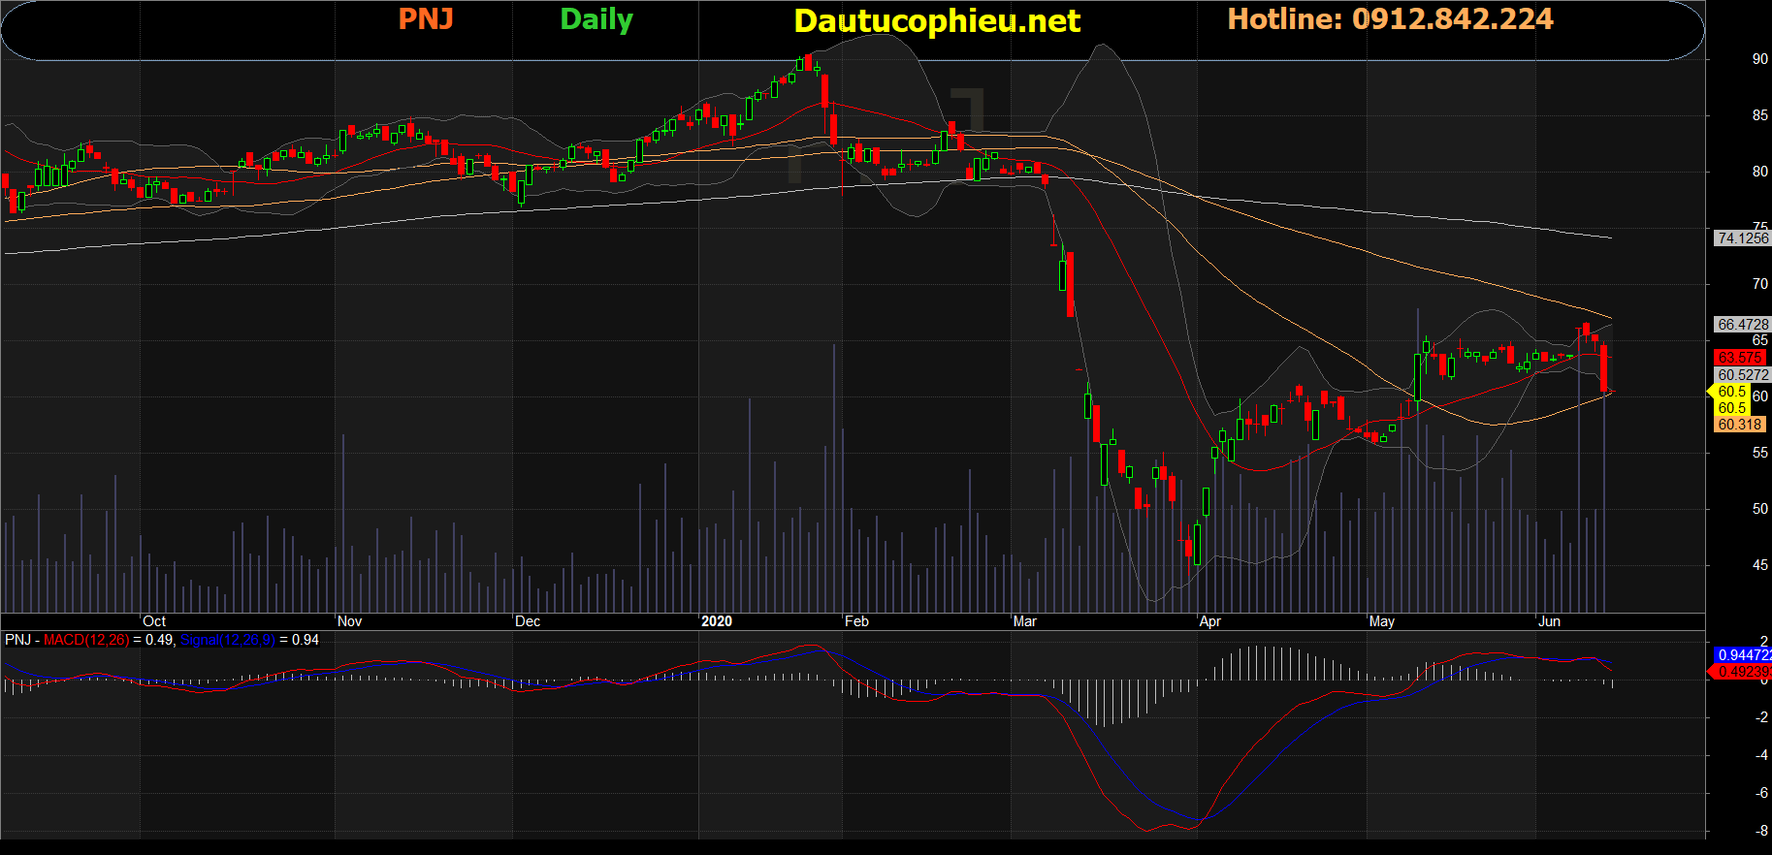Screen dimensions: 1772x855
Task: Select the May marker on time axis
Action: pyautogui.click(x=1381, y=621)
